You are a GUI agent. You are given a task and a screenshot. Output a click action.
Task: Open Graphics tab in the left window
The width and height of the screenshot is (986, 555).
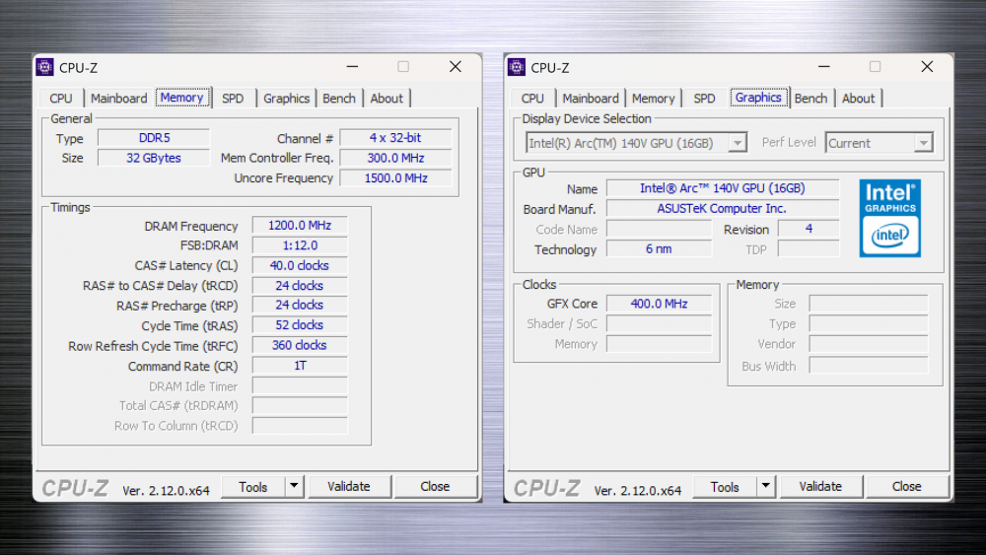coord(286,98)
